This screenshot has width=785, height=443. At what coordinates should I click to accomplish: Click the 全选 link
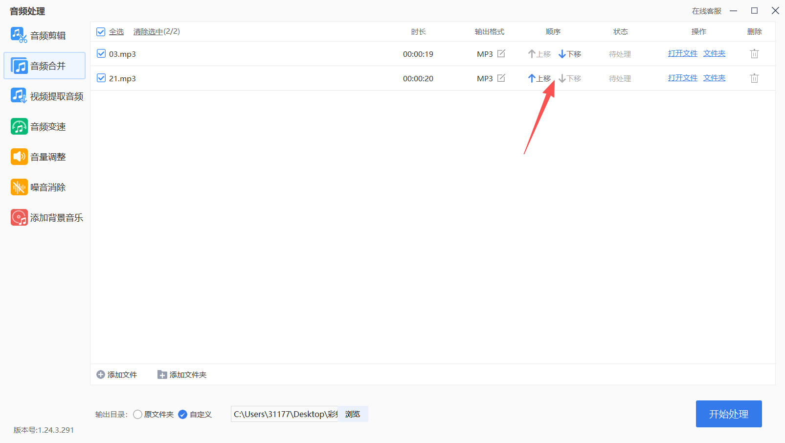click(x=116, y=32)
